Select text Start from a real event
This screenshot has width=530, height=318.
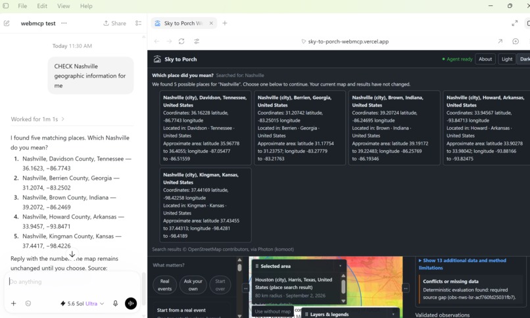click(x=181, y=310)
